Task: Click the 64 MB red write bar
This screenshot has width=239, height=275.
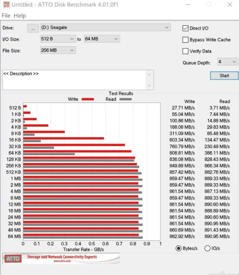Action: click(81, 235)
